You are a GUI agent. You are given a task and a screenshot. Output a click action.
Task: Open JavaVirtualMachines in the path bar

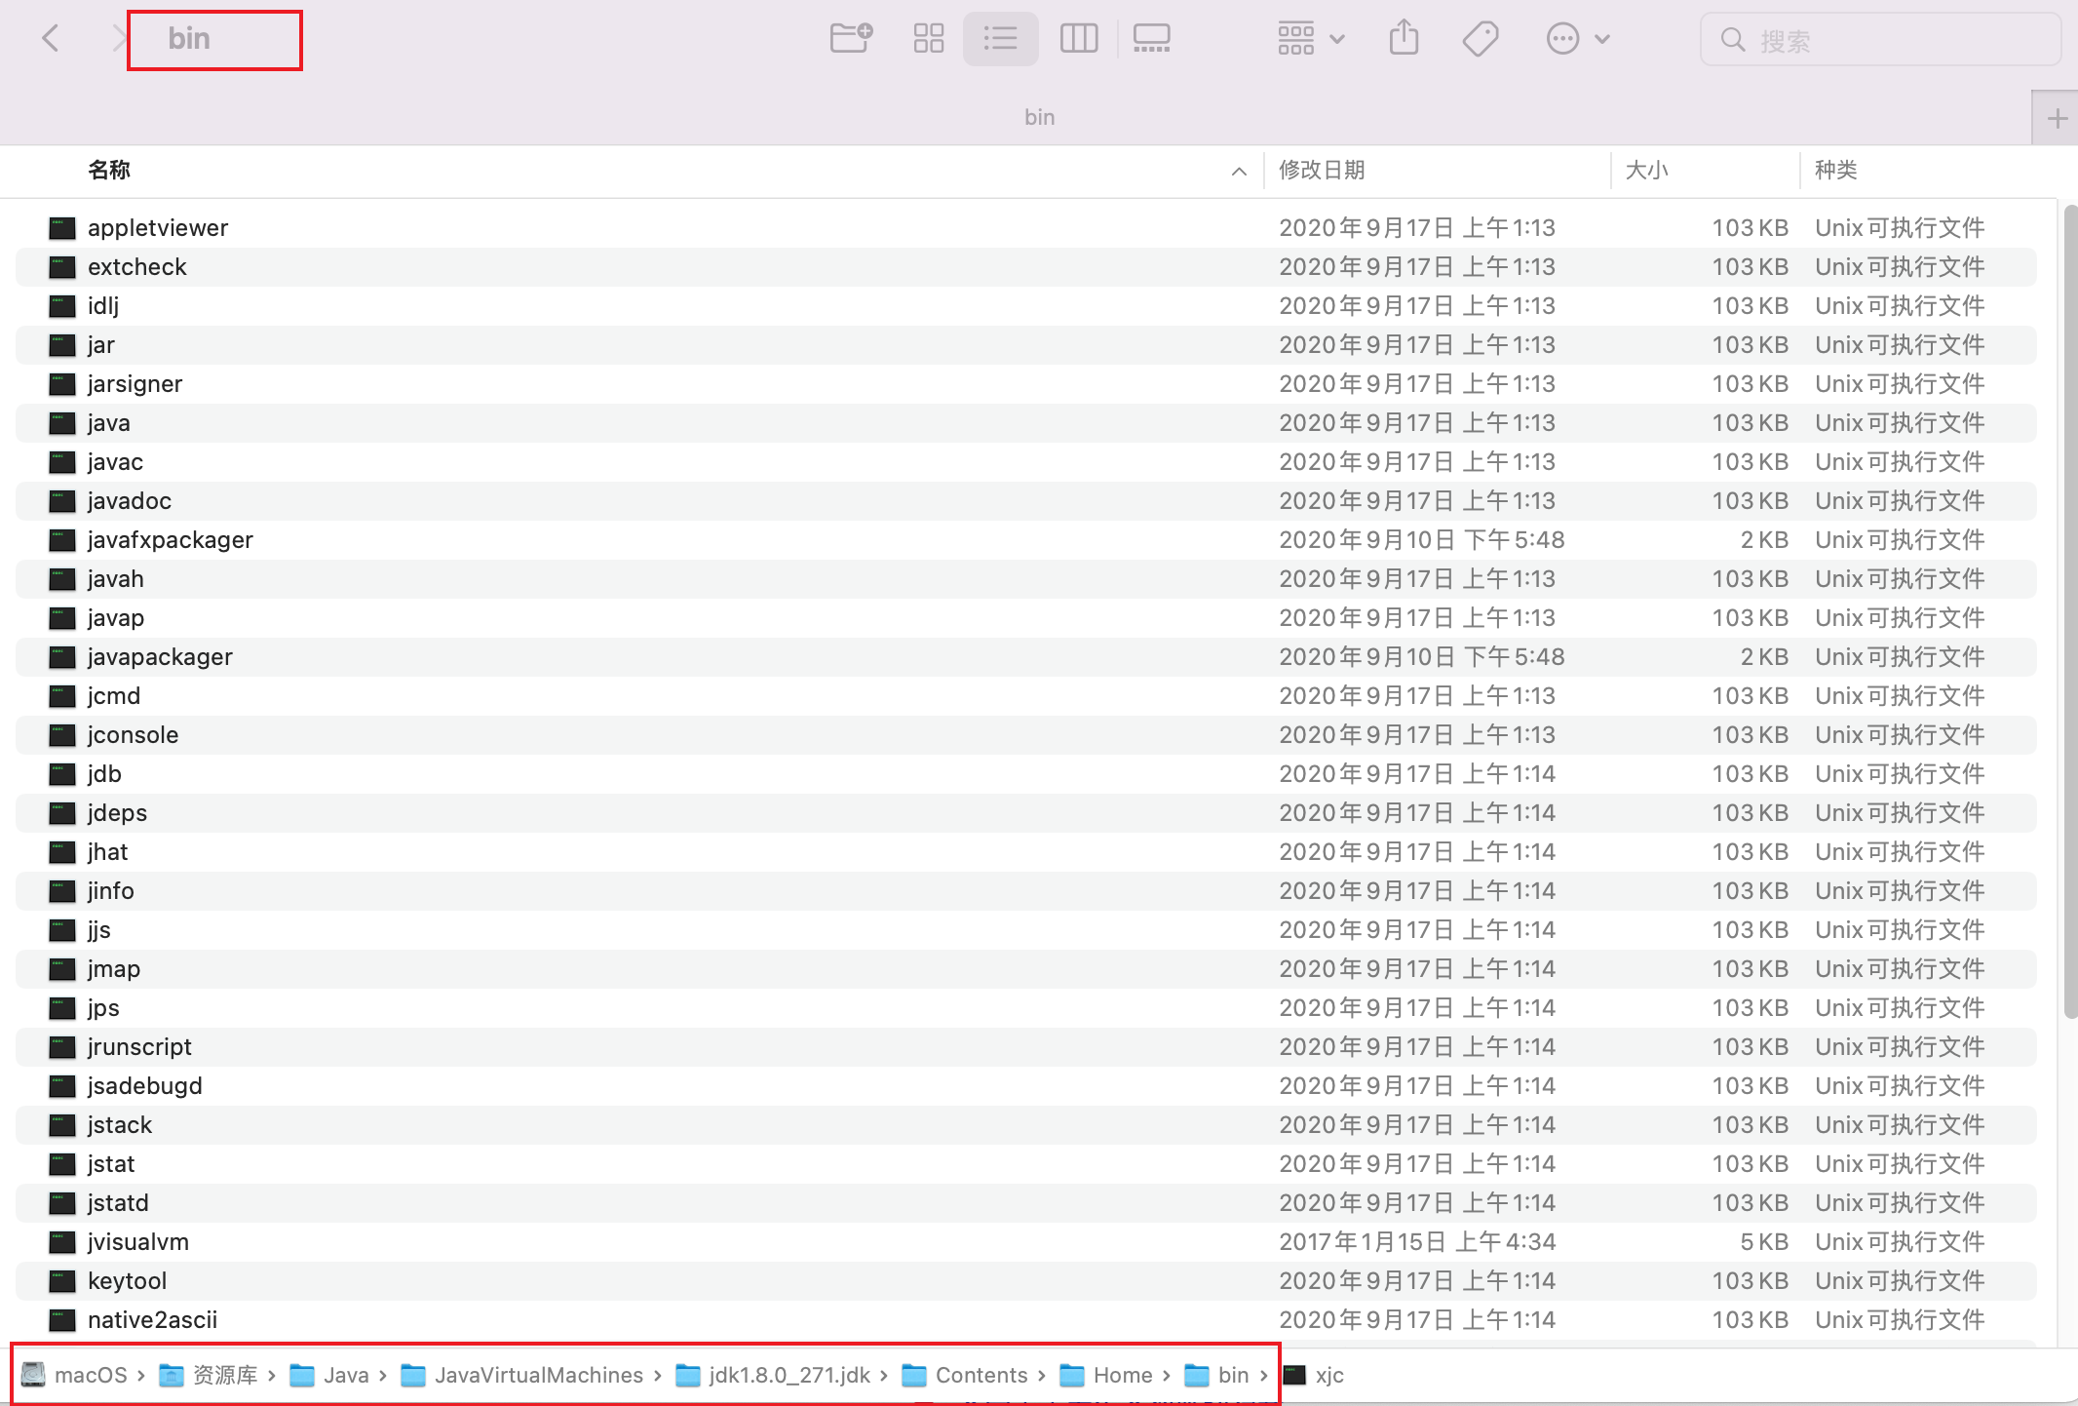[x=522, y=1375]
